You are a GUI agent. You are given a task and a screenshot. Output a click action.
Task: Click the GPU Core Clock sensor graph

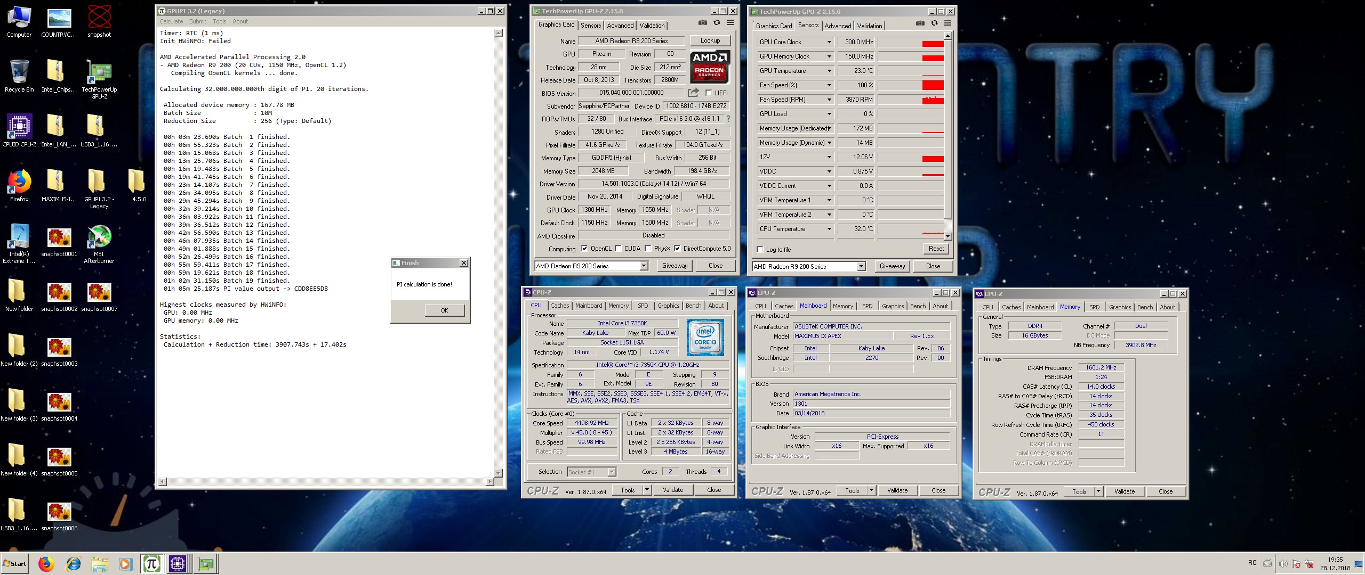(911, 42)
